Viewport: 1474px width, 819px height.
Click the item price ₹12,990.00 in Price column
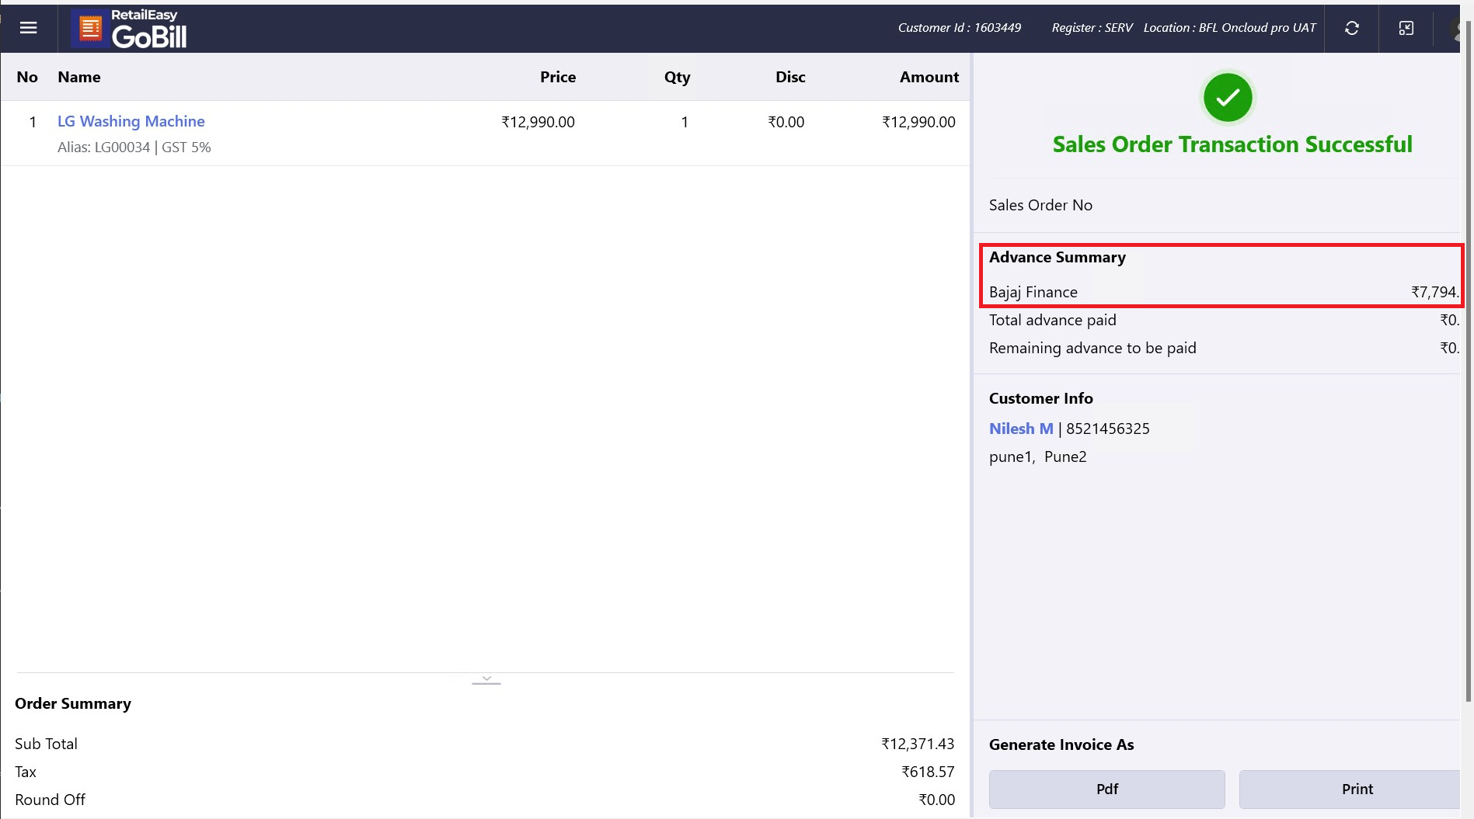(538, 122)
